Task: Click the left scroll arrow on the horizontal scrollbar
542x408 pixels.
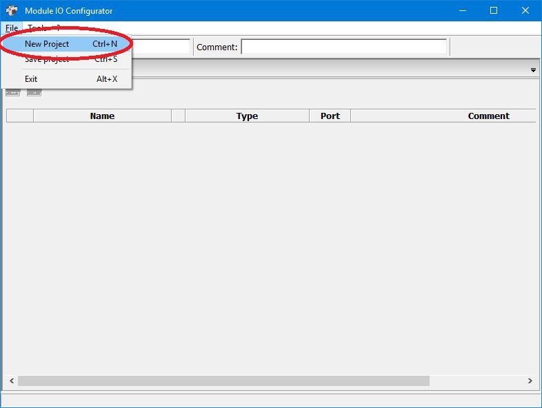Action: click(x=12, y=380)
